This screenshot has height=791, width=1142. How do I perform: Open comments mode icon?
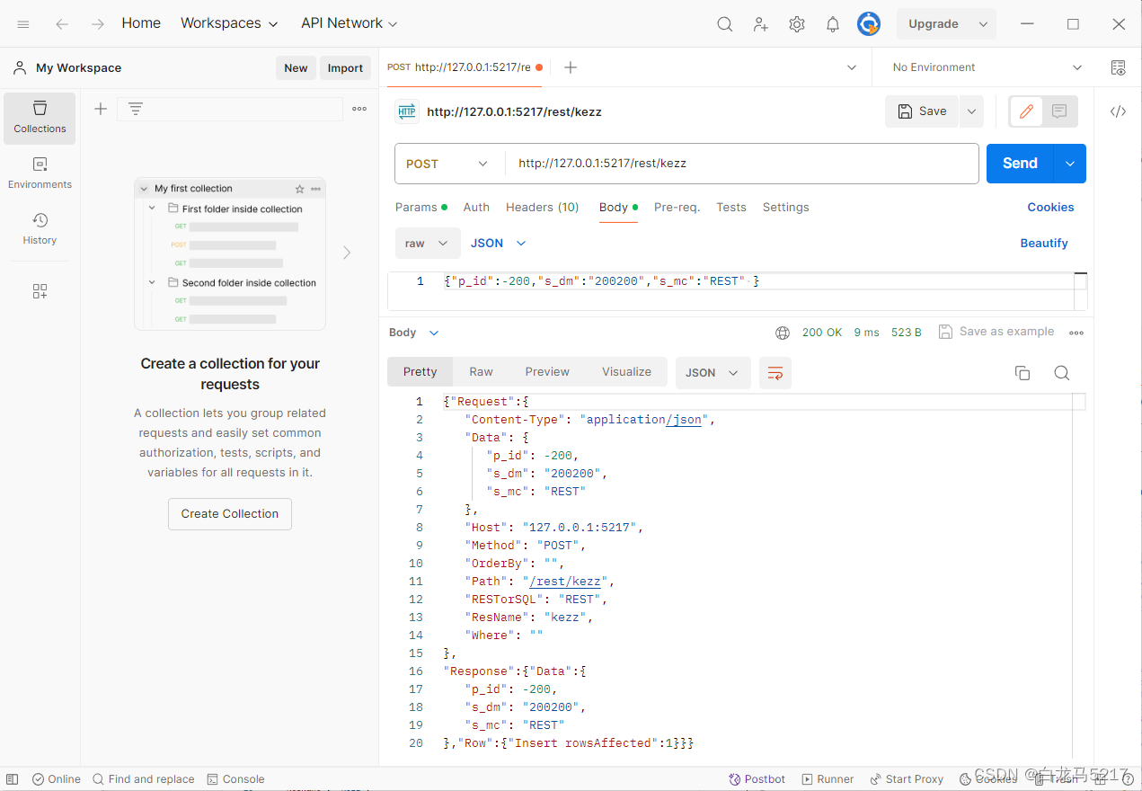[1059, 111]
